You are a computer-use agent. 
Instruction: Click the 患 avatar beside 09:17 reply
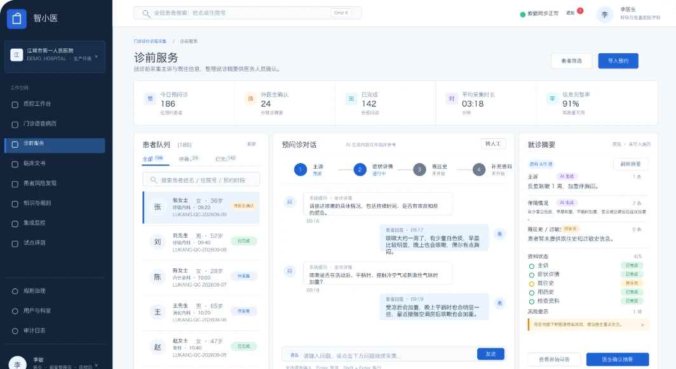499,234
